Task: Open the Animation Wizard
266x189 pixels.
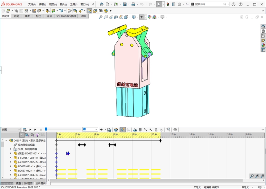Action: (116, 130)
